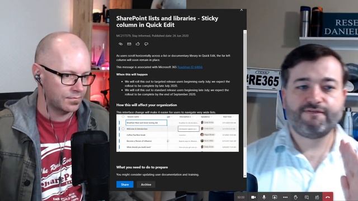Copy the message link with the link icon

click(x=121, y=44)
